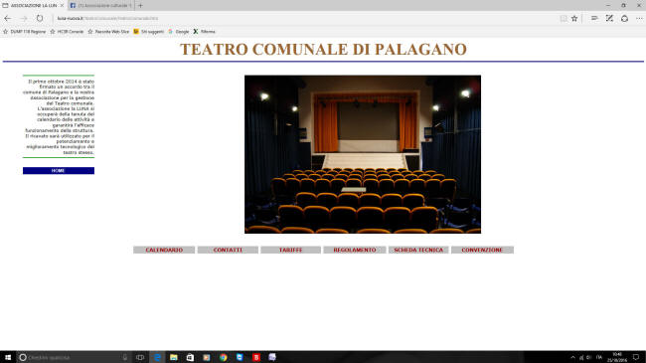Go to HOME from sidebar button

click(x=59, y=171)
